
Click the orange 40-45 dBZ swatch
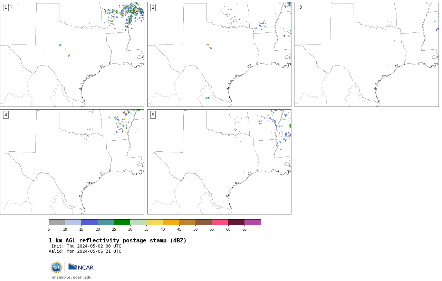[171, 222]
